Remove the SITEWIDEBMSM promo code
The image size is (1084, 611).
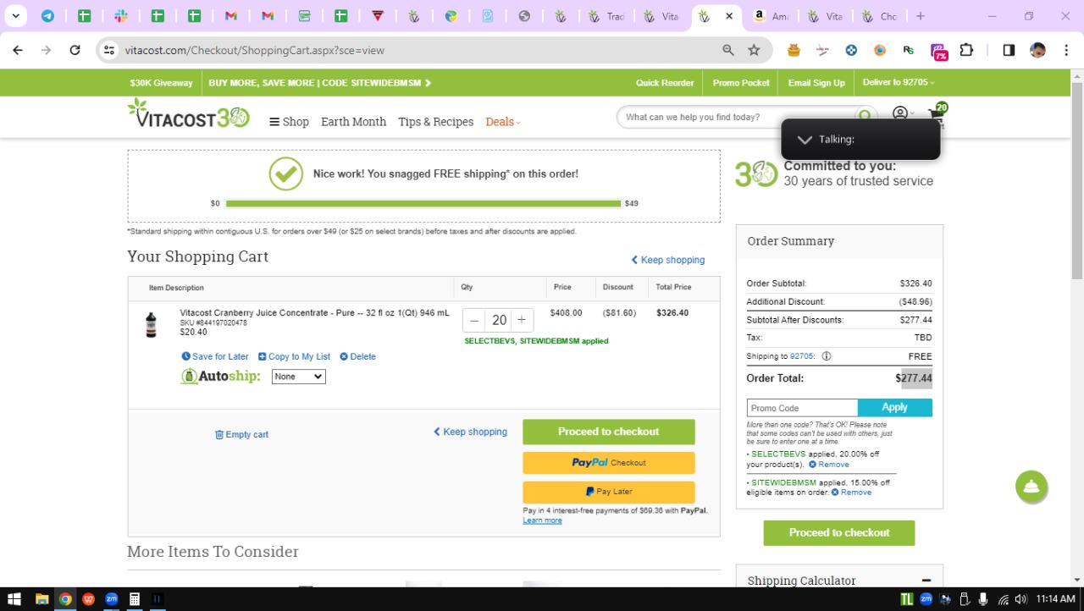click(851, 493)
